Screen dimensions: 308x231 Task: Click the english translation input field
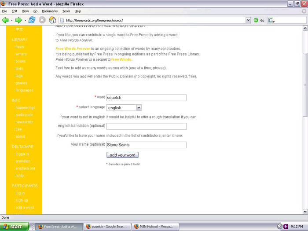[x=147, y=126]
